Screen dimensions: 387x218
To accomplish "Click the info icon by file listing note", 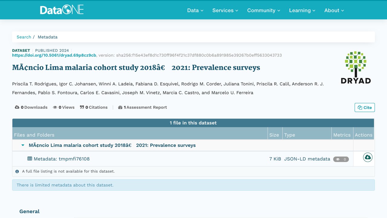I will tap(17, 171).
